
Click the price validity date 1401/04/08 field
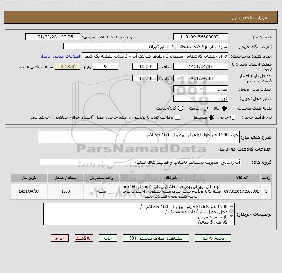[201, 78]
